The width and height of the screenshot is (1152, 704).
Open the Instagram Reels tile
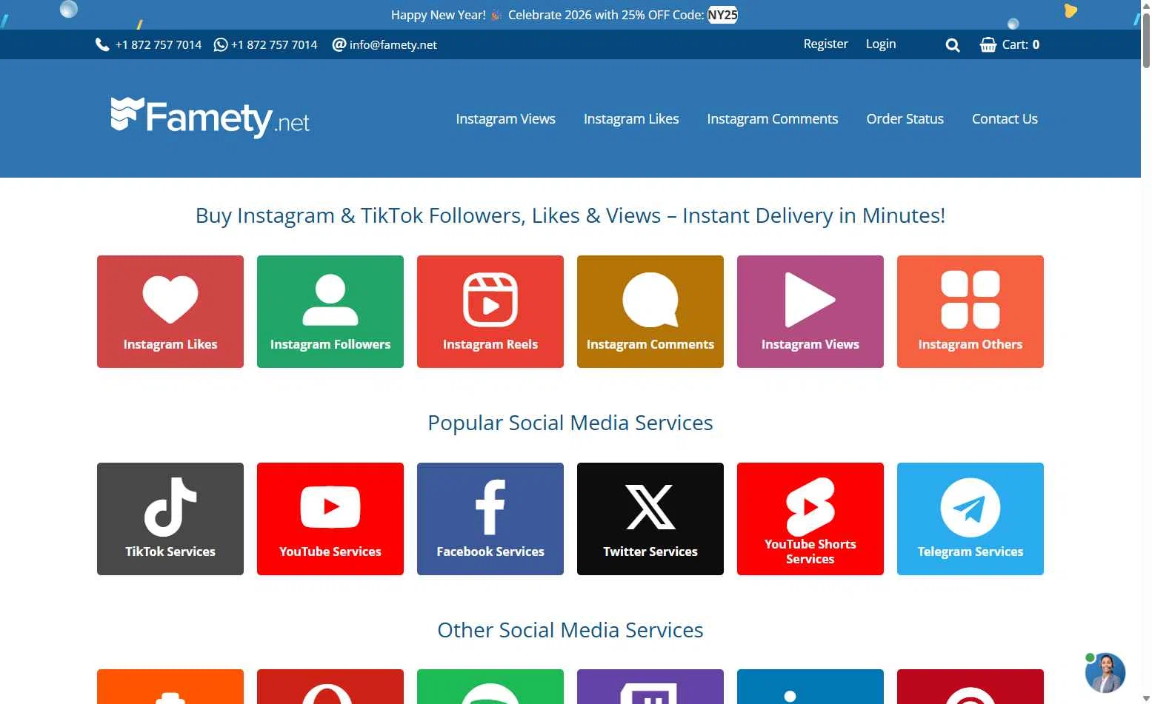(x=490, y=312)
